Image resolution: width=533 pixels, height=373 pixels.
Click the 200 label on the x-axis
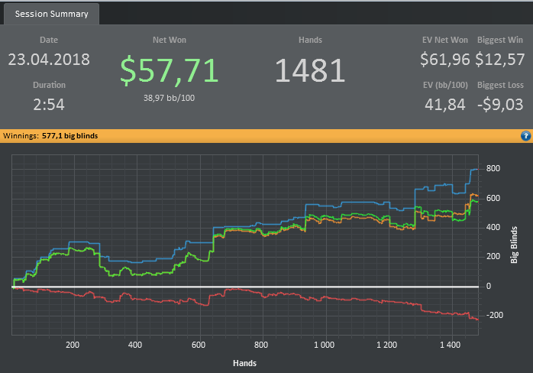(x=73, y=345)
